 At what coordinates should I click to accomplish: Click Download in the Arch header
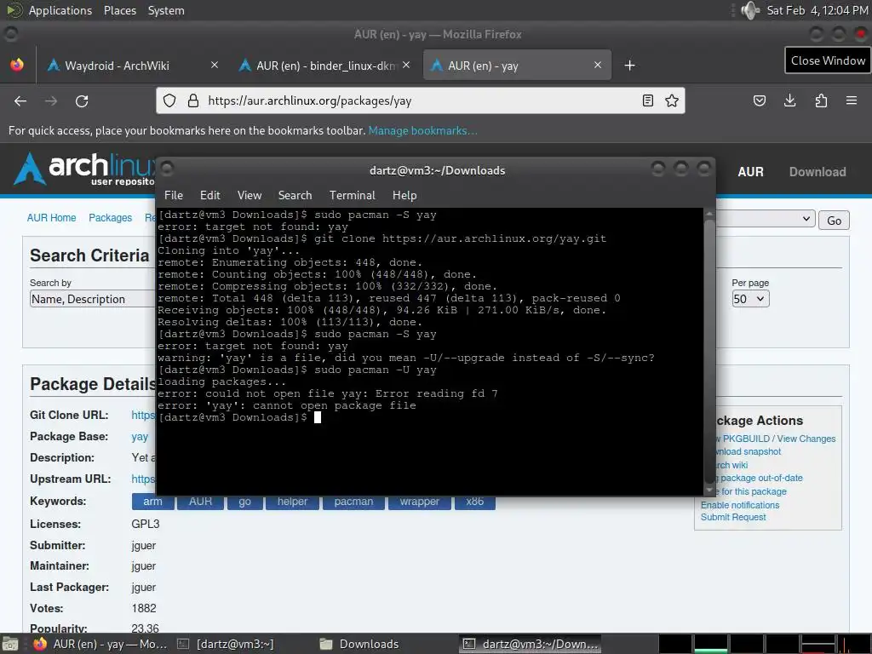[817, 172]
